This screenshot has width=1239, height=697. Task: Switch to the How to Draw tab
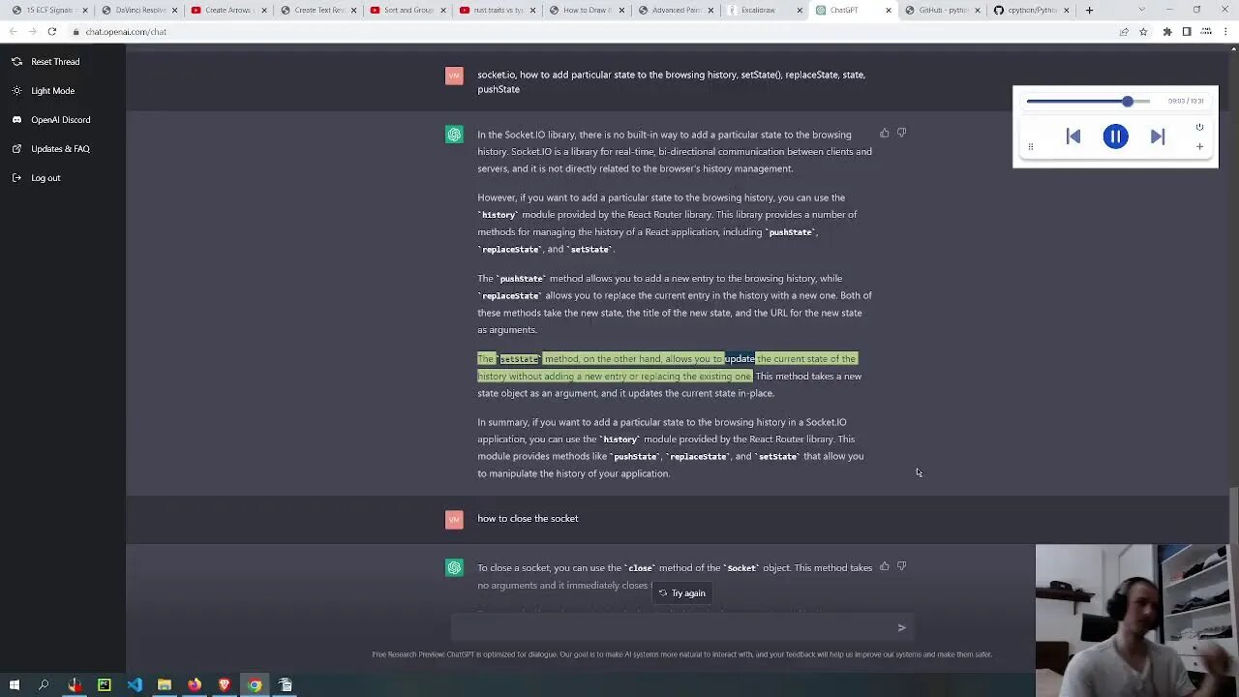pos(585,11)
